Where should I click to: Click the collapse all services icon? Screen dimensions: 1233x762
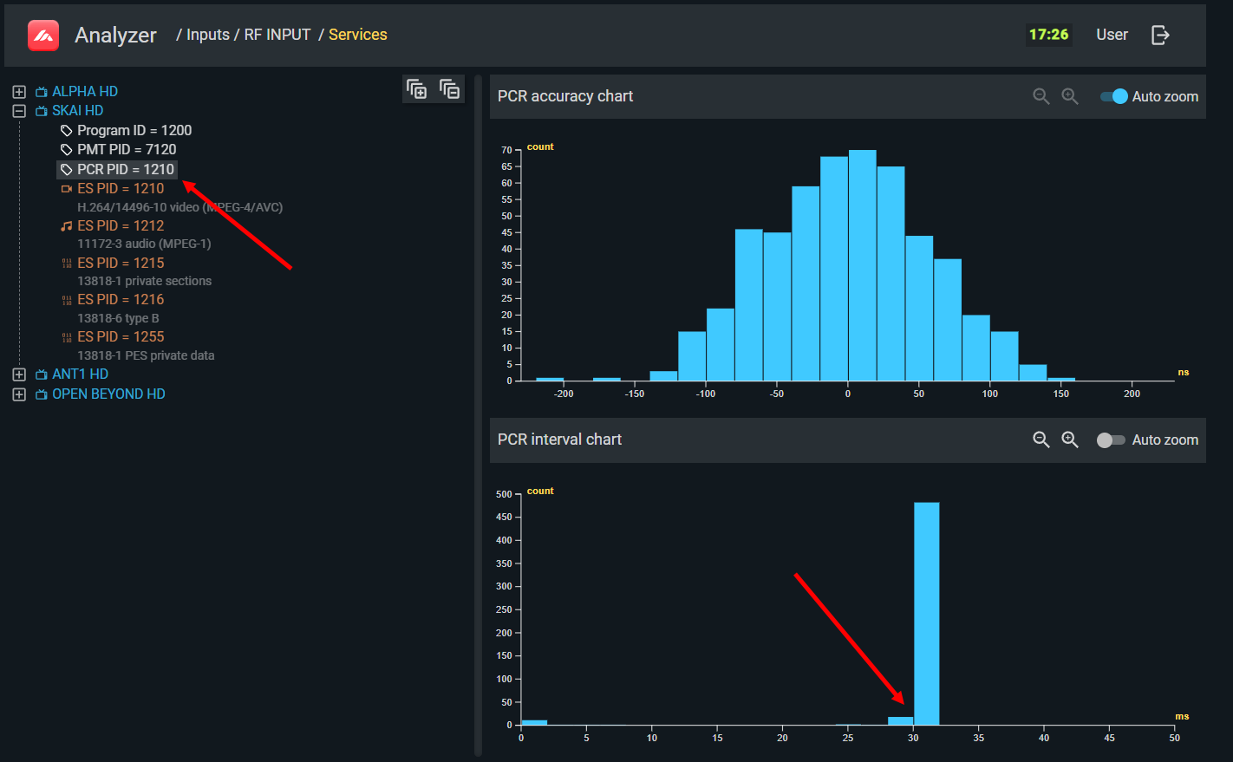coord(449,89)
